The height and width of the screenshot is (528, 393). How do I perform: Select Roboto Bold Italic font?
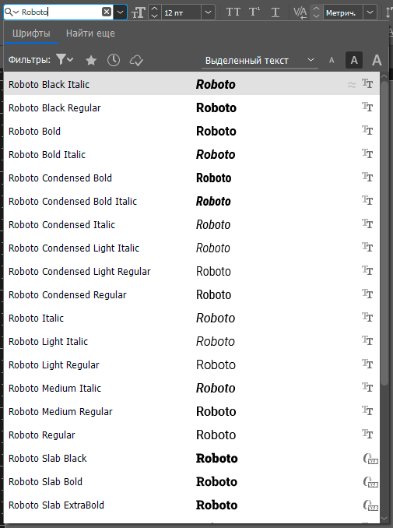[191, 154]
